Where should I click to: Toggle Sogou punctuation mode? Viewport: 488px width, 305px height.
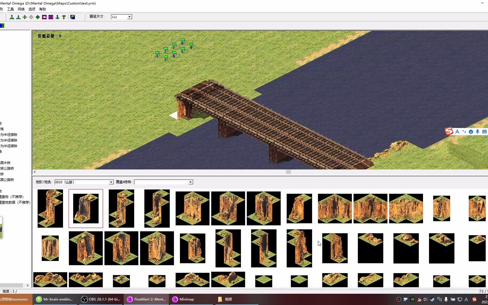(464, 131)
